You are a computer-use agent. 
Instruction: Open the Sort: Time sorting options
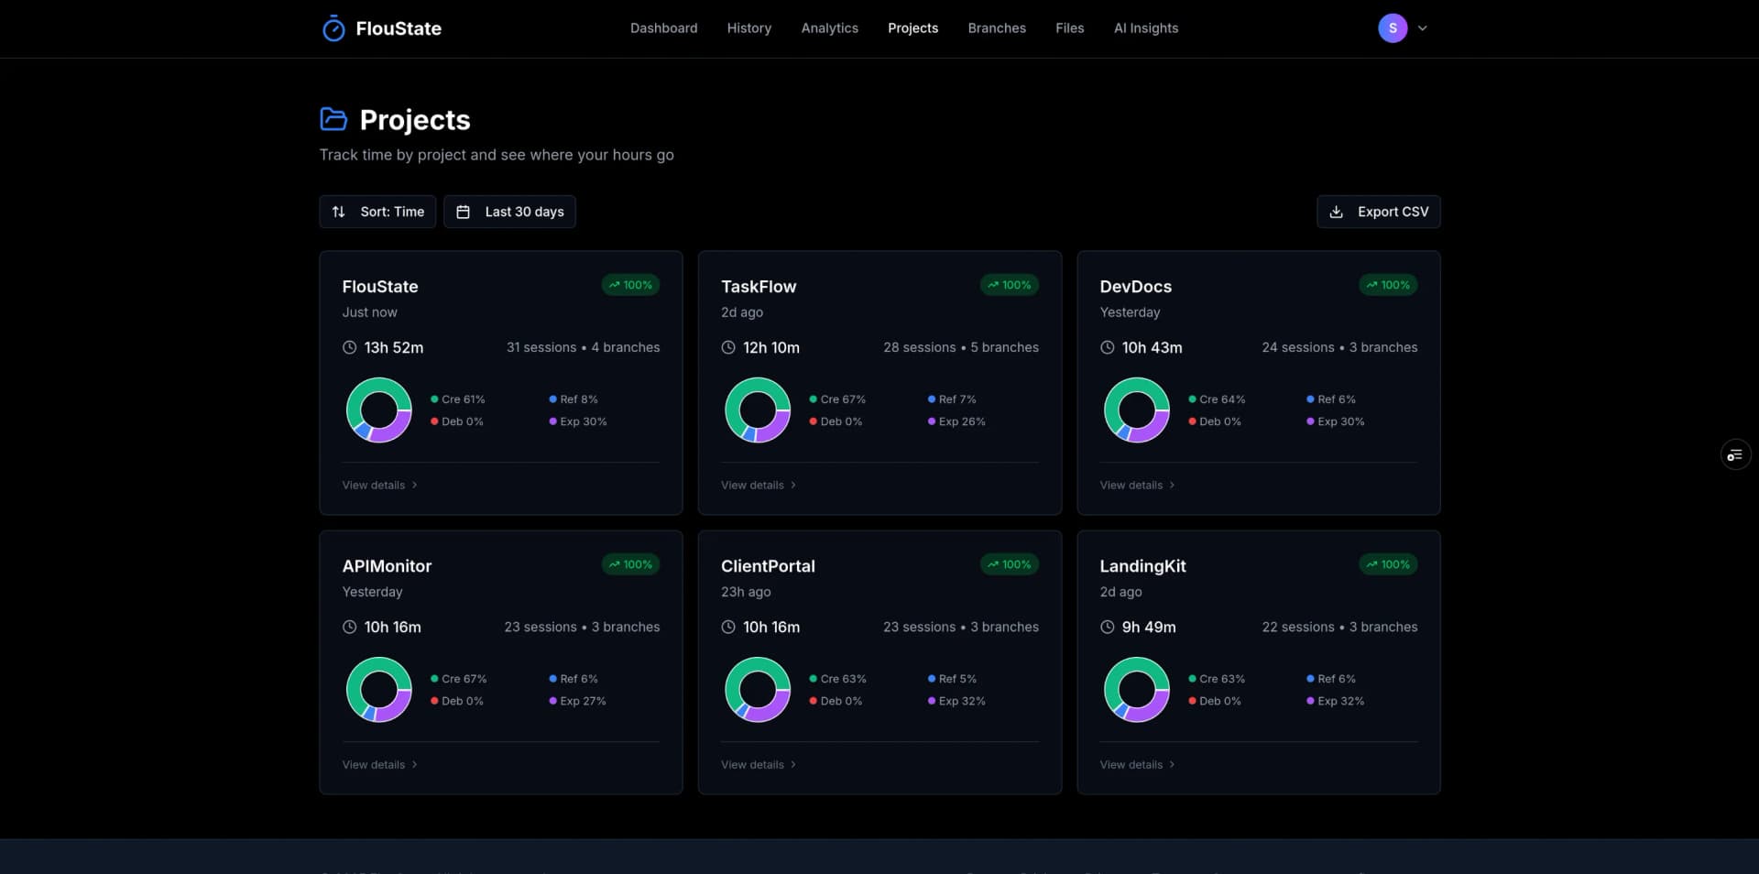377,212
